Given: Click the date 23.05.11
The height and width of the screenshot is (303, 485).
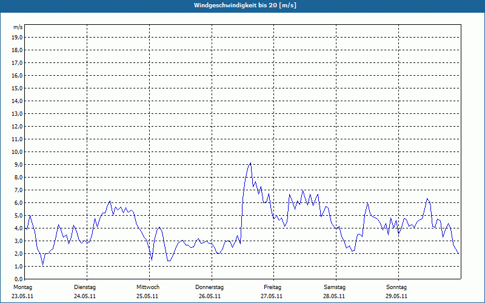Looking at the screenshot, I should pos(22,296).
